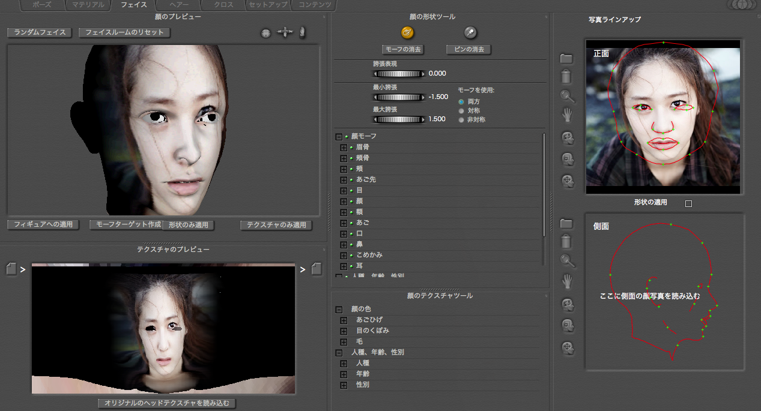Click the trash icon beside the 正面 photo
The height and width of the screenshot is (411, 761).
click(x=566, y=76)
